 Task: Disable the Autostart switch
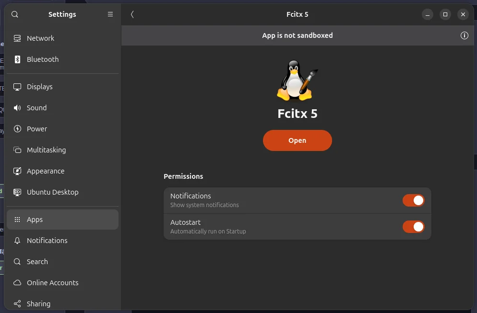click(414, 227)
